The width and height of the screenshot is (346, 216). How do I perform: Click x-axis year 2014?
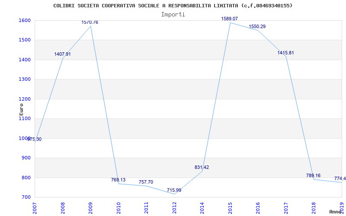tap(202, 208)
